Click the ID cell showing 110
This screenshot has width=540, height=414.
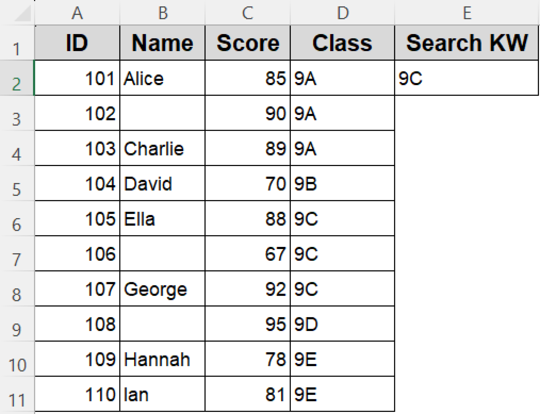pos(77,394)
